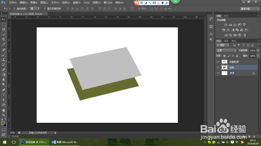261x146 pixels.
Task: Switch to the 通道 tab
Action: click(226, 41)
